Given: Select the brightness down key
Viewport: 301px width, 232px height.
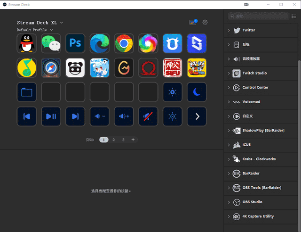Looking at the screenshot, I should [x=173, y=116].
